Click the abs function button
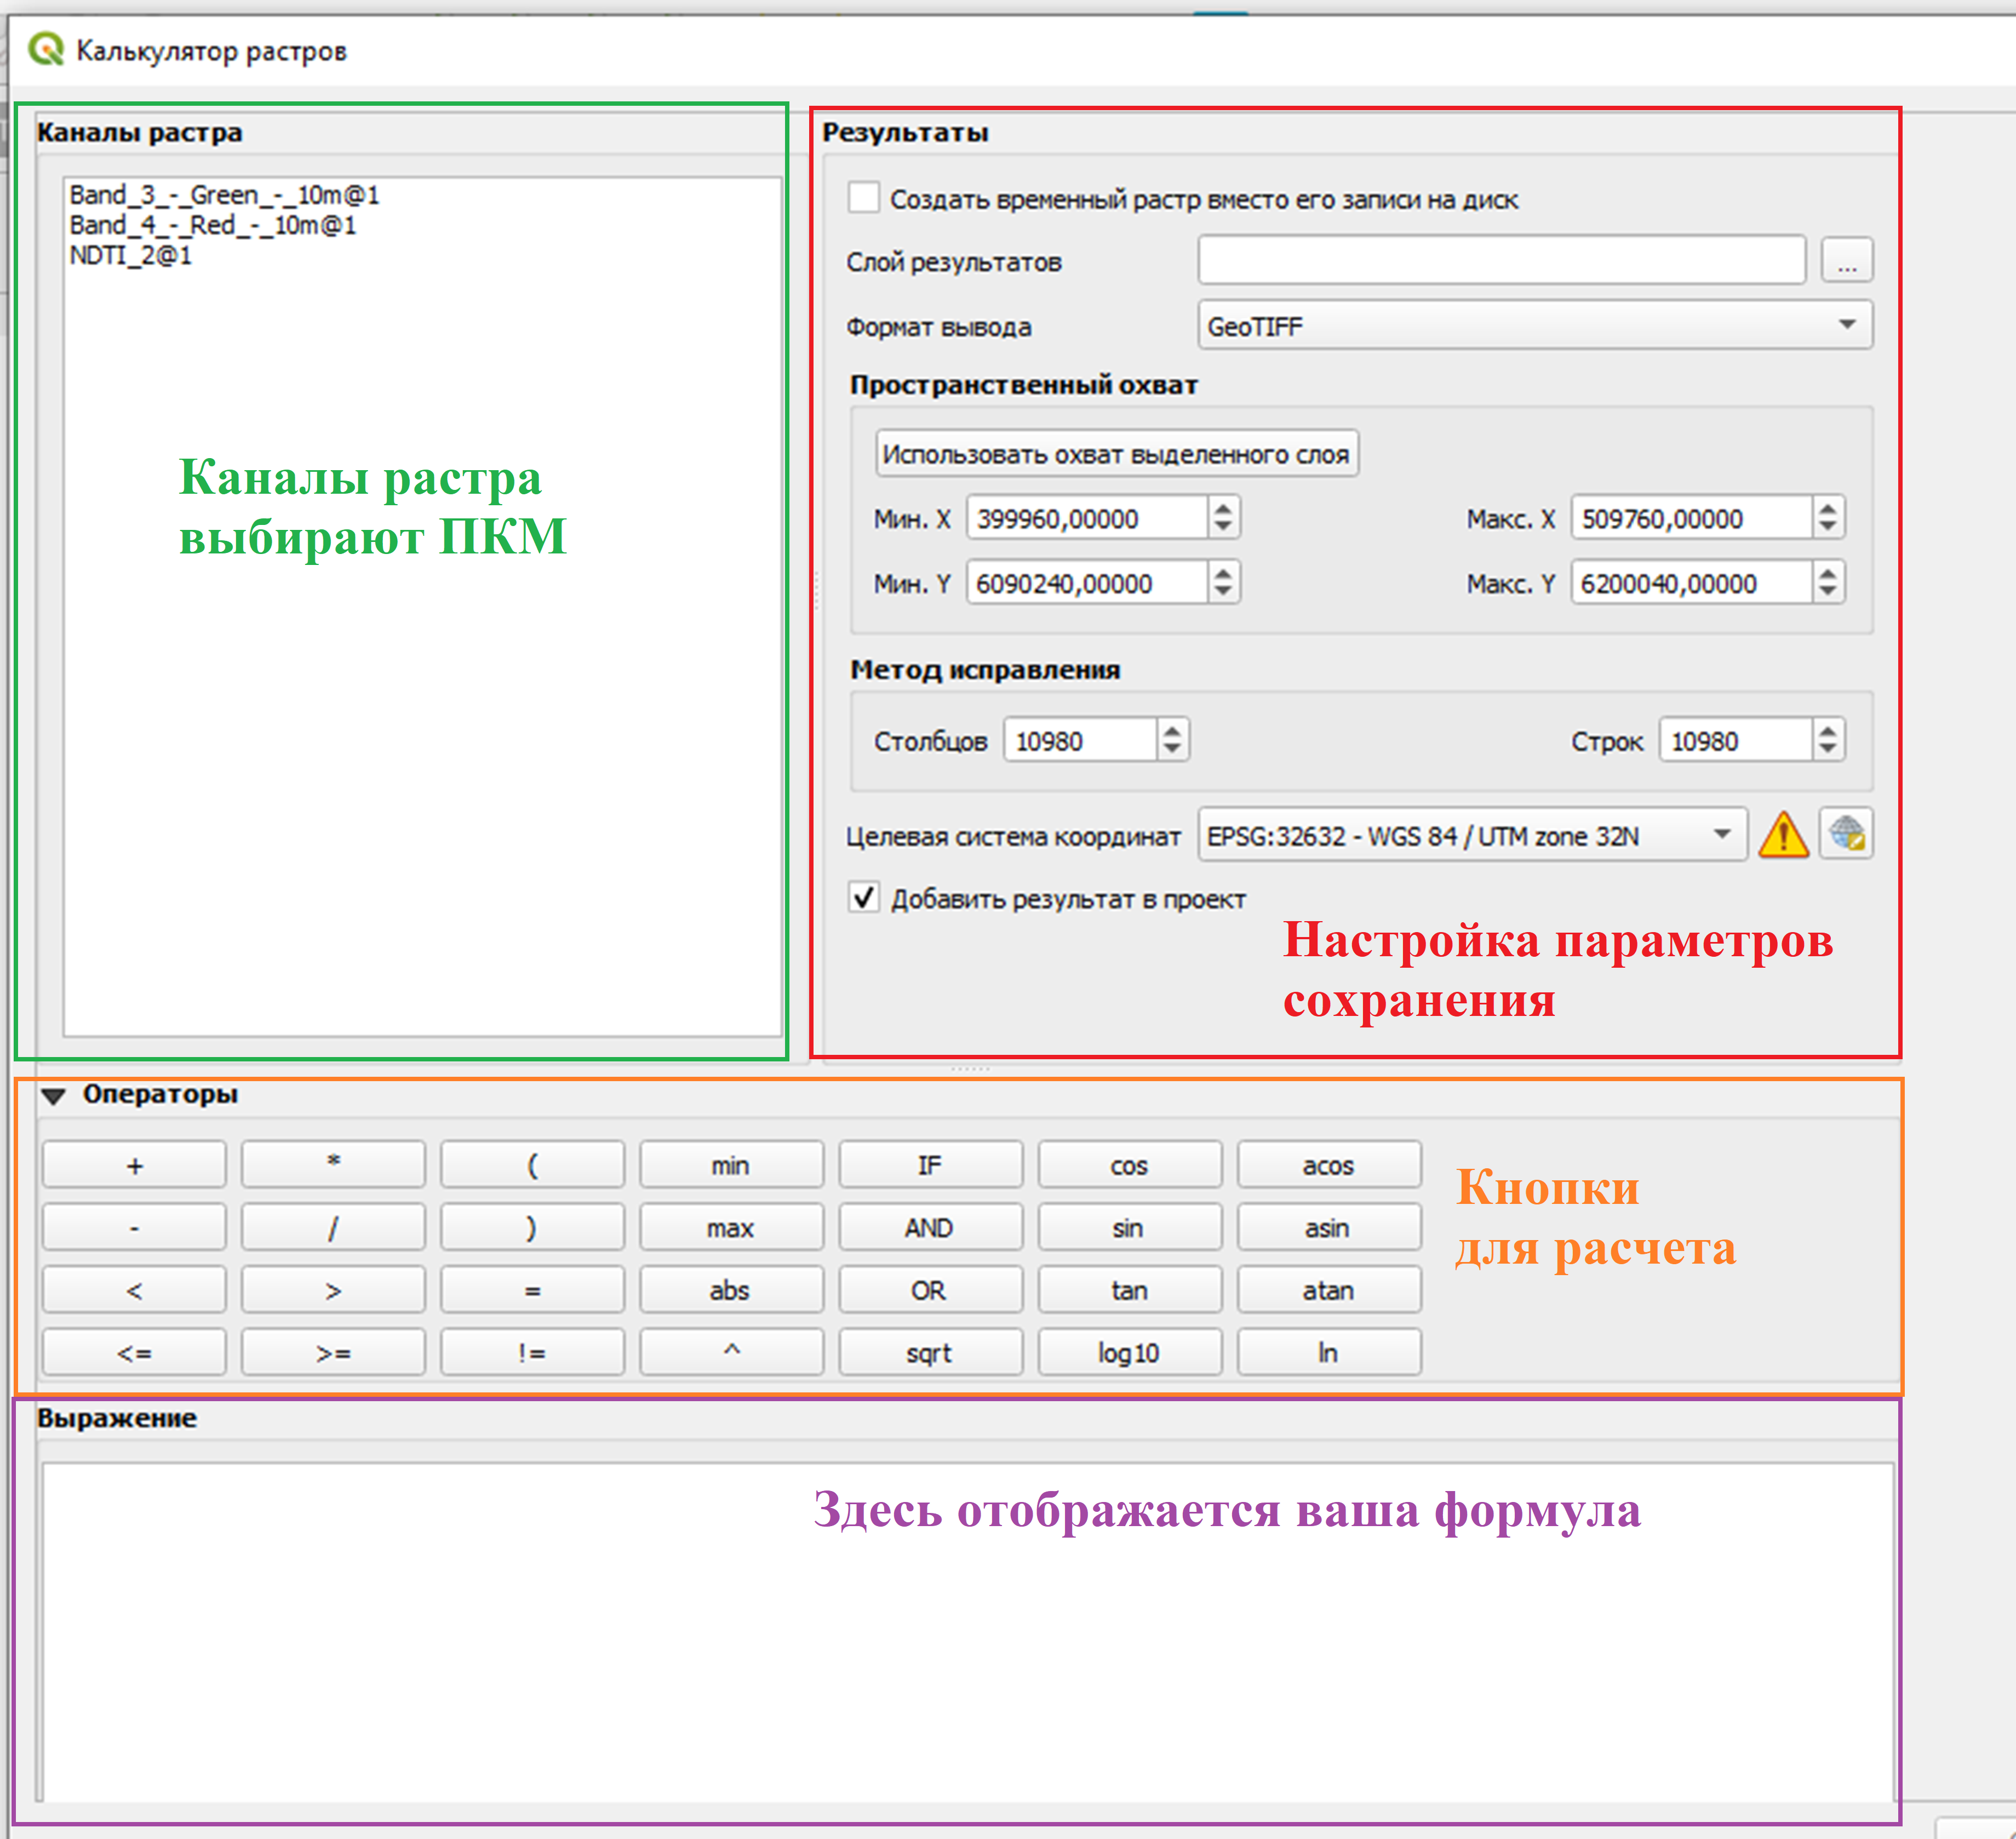 [731, 1290]
